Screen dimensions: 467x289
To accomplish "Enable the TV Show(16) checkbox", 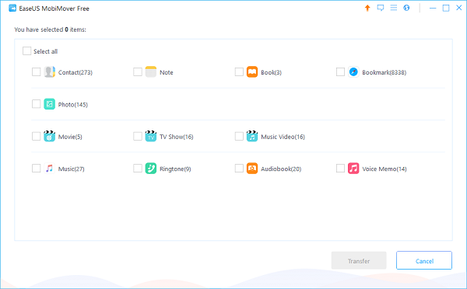I will pos(137,136).
